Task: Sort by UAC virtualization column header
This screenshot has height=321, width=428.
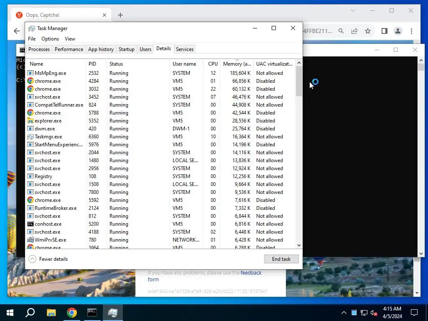Action: 274,64
